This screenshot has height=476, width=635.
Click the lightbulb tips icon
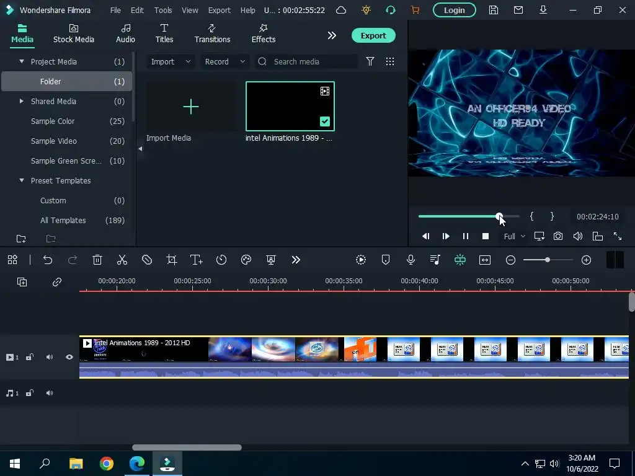366,10
